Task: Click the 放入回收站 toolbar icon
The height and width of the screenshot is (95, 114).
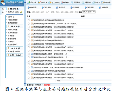Action: (x=50, y=3)
